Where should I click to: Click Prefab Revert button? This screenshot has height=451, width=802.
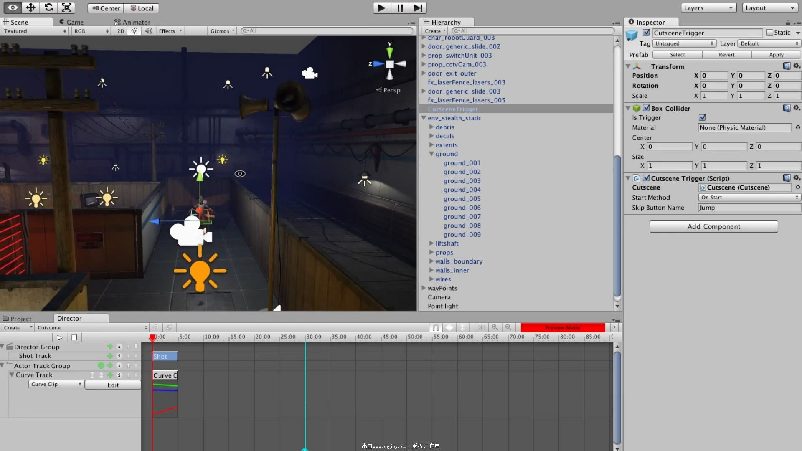coord(727,55)
